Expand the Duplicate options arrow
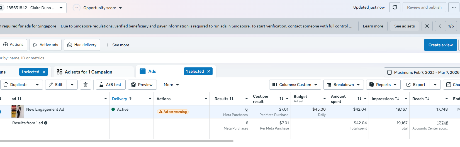This screenshot has height=147, width=460. click(x=37, y=85)
